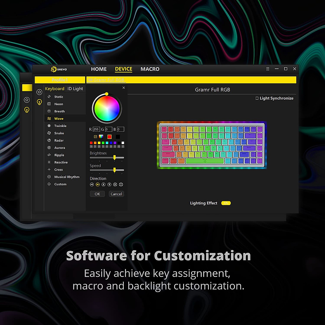Image resolution: width=325 pixels, height=325 pixels.
Task: Open the lightbulb lighting panel icon
Action: point(39,102)
